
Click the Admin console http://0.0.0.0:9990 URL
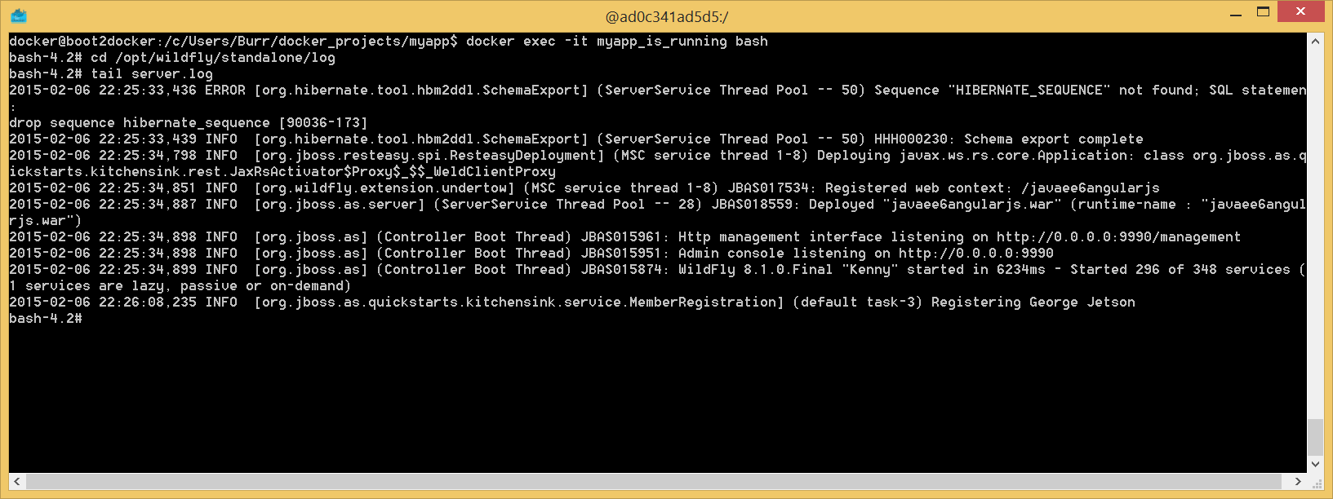click(975, 253)
